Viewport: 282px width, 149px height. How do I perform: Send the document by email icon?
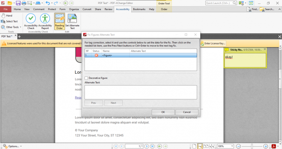pos(30,3)
